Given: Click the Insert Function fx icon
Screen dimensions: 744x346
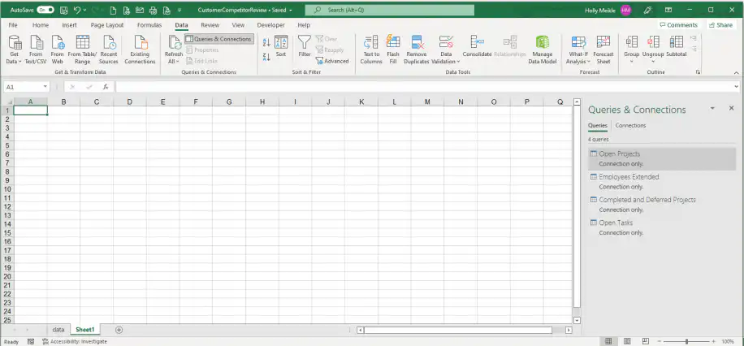Looking at the screenshot, I should pos(106,87).
